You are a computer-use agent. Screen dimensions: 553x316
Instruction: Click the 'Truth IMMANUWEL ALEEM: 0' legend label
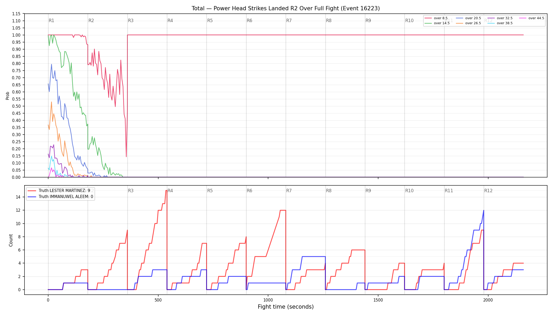(66, 197)
